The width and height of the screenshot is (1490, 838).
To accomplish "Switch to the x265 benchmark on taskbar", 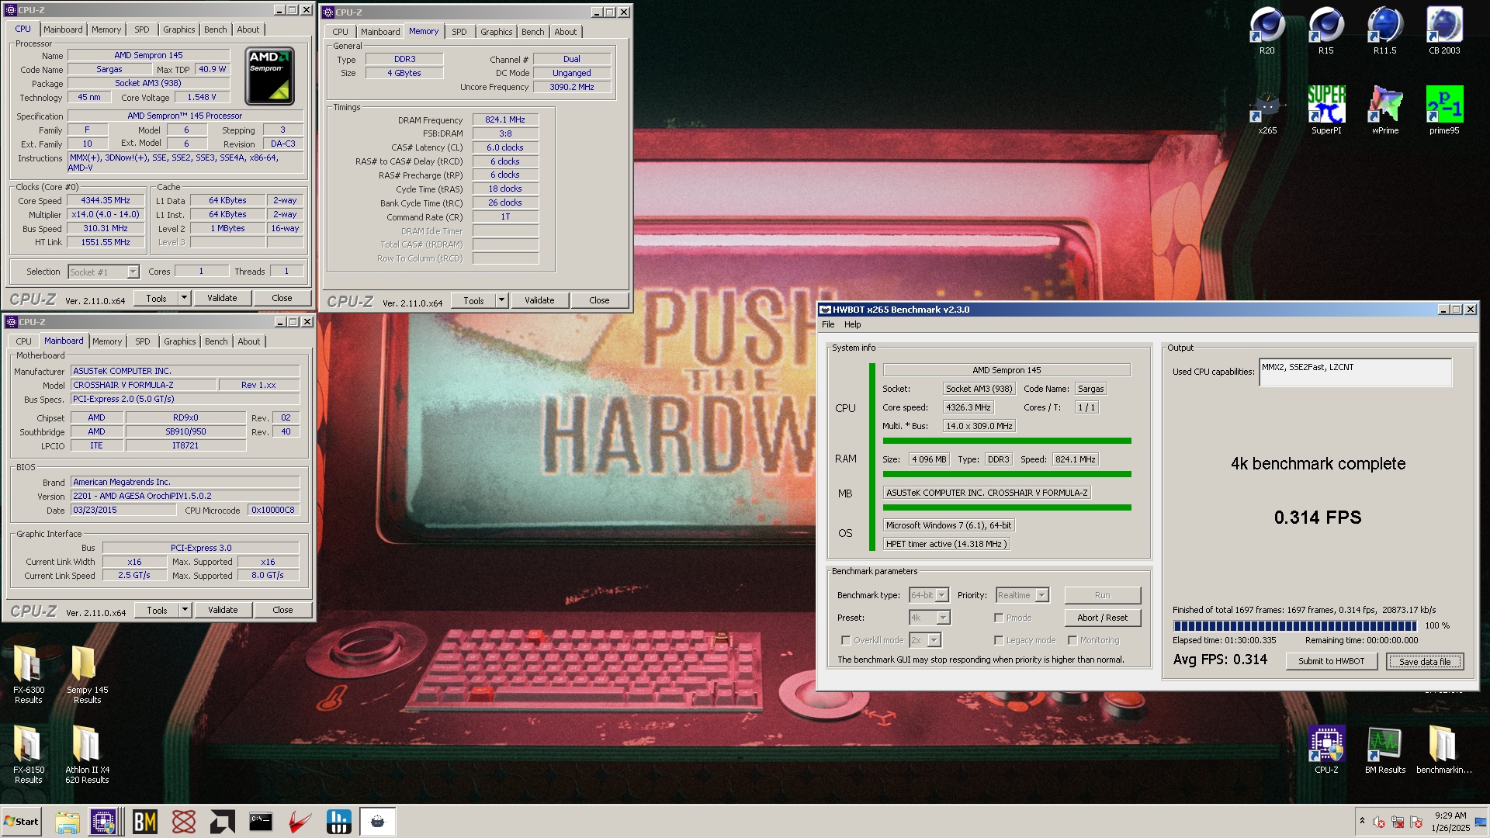I will pyautogui.click(x=377, y=822).
